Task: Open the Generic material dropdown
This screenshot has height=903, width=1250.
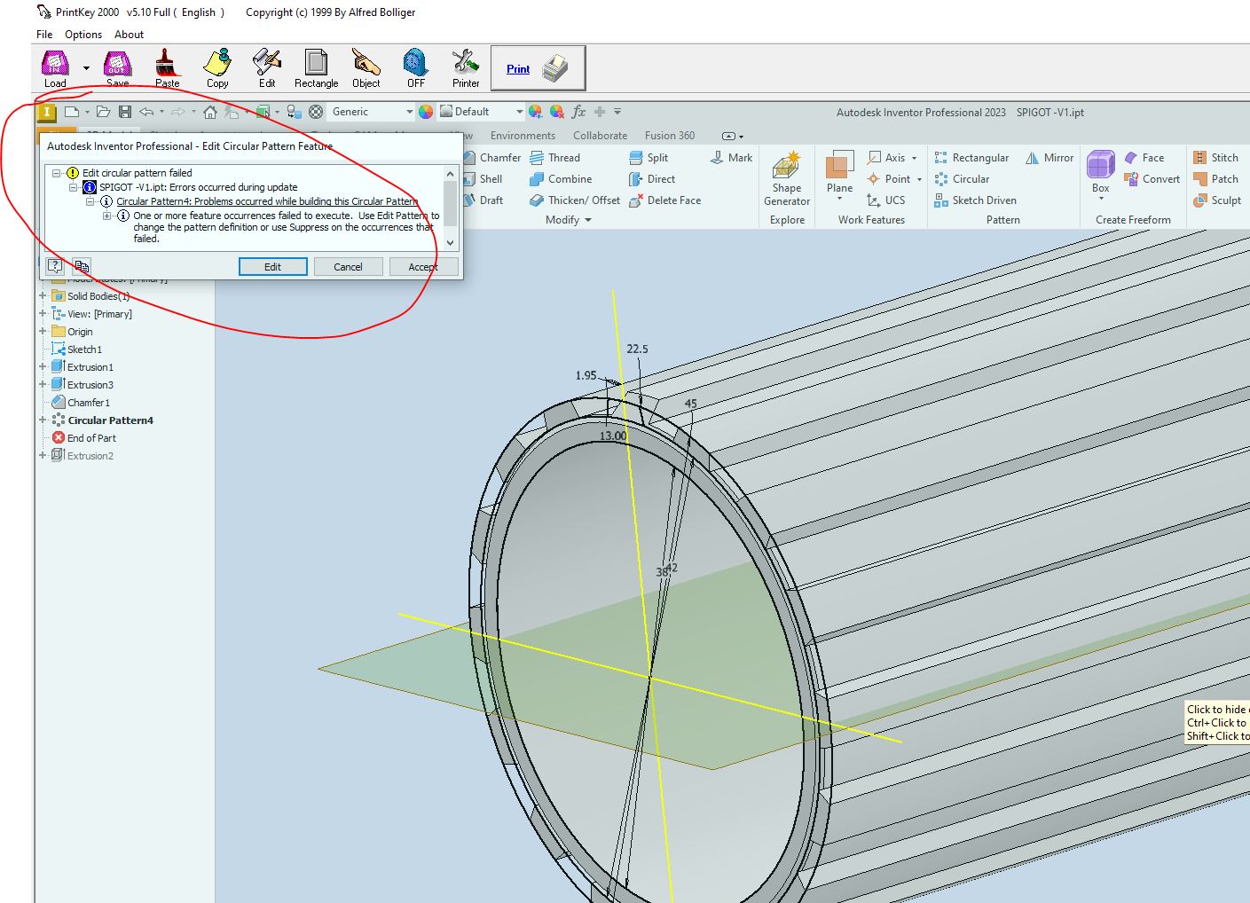Action: tap(409, 111)
